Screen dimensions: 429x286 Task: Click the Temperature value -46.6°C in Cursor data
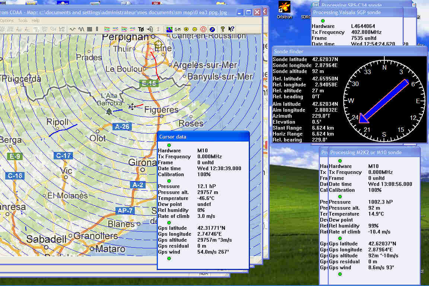(206, 198)
